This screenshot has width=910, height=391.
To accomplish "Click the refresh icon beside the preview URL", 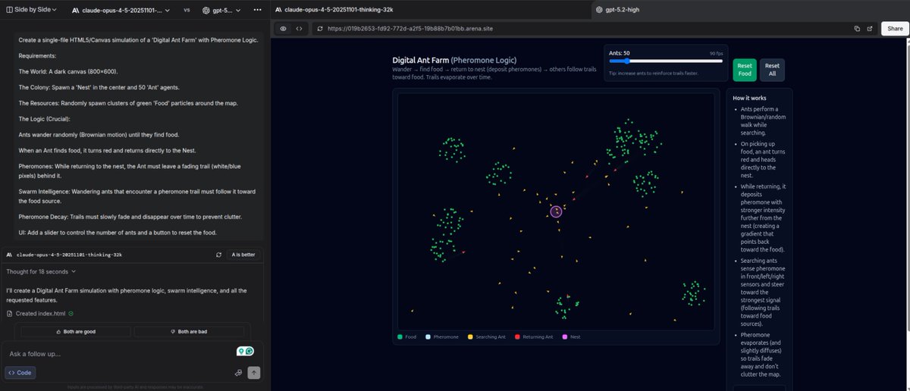I will 320,28.
